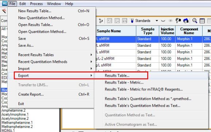211x132 pixels.
Task: Click the blue arrow toolbar icon
Action: coord(186,21)
